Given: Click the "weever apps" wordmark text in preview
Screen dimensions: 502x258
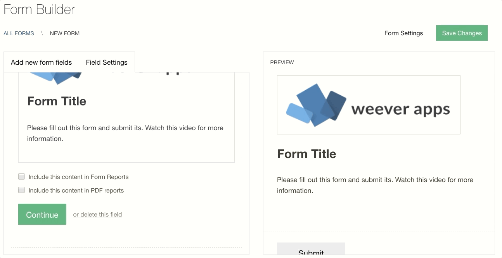Looking at the screenshot, I should coord(400,109).
